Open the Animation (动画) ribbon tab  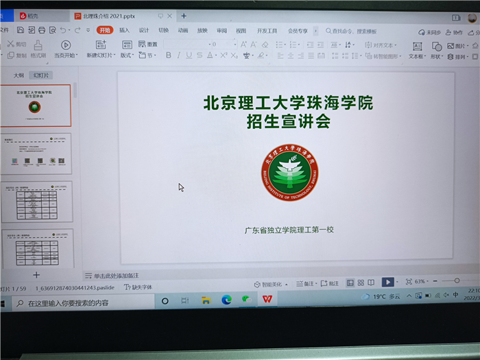[x=183, y=30]
